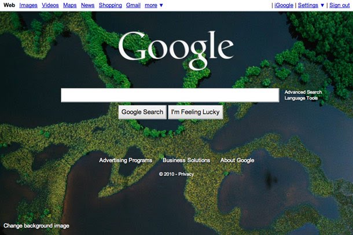Click the Google Search button

pyautogui.click(x=142, y=112)
